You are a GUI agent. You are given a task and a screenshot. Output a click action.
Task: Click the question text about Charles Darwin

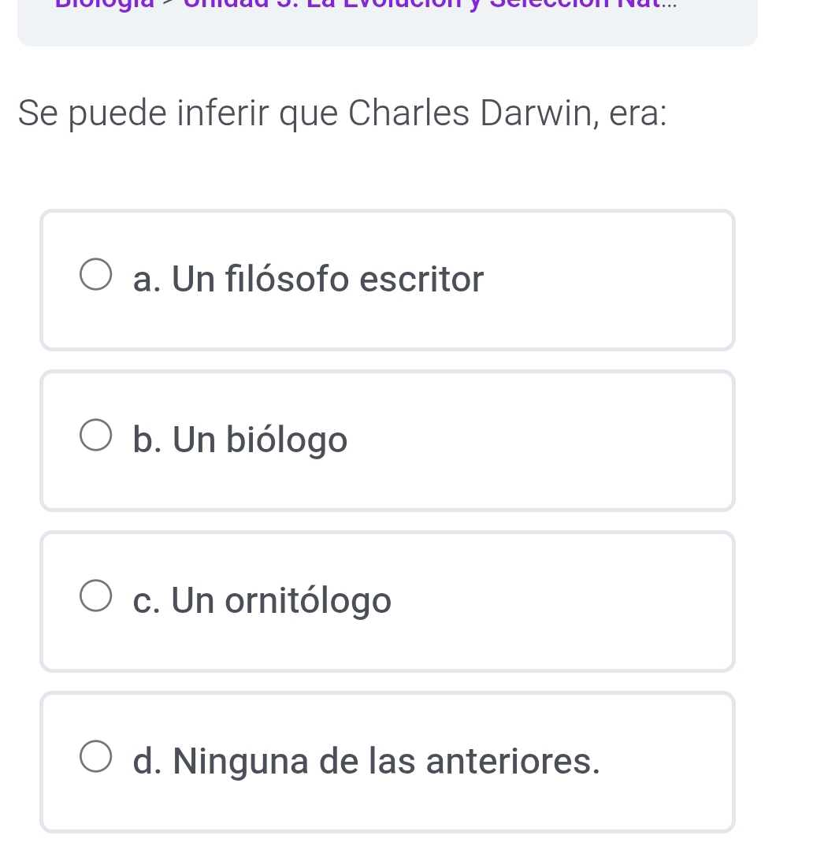[343, 113]
